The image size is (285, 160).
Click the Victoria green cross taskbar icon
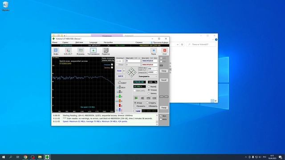pyautogui.click(x=47, y=157)
